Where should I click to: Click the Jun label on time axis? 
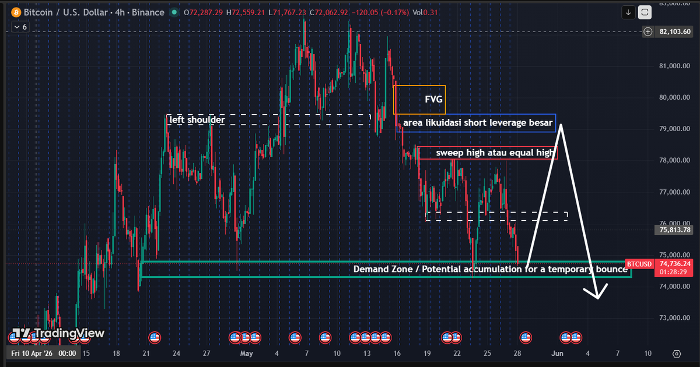[558, 353]
